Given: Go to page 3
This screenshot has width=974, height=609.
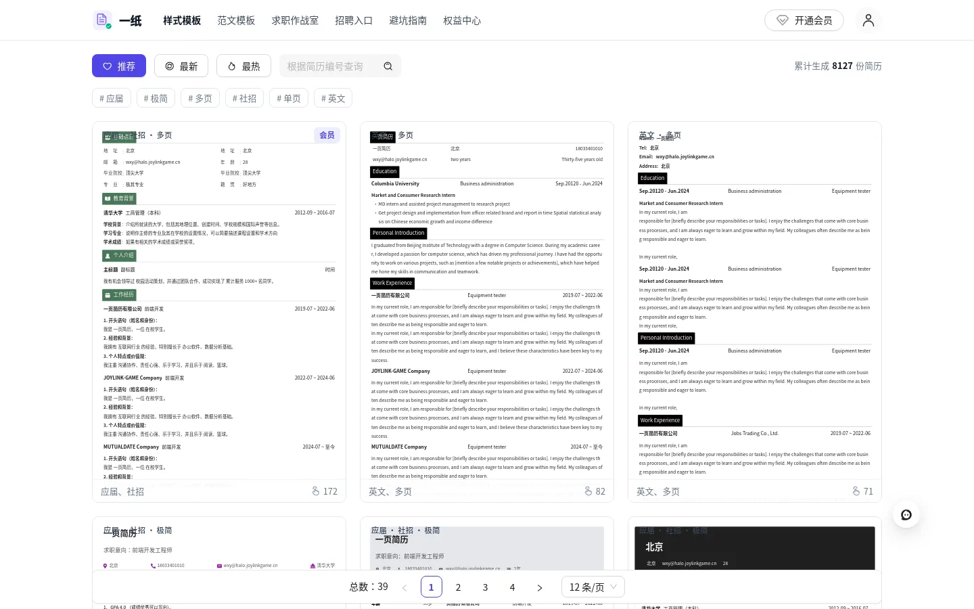Looking at the screenshot, I should (486, 587).
